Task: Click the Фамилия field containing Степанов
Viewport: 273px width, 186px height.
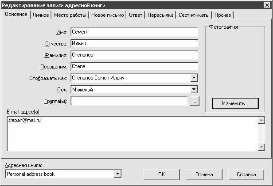Action: pos(134,55)
